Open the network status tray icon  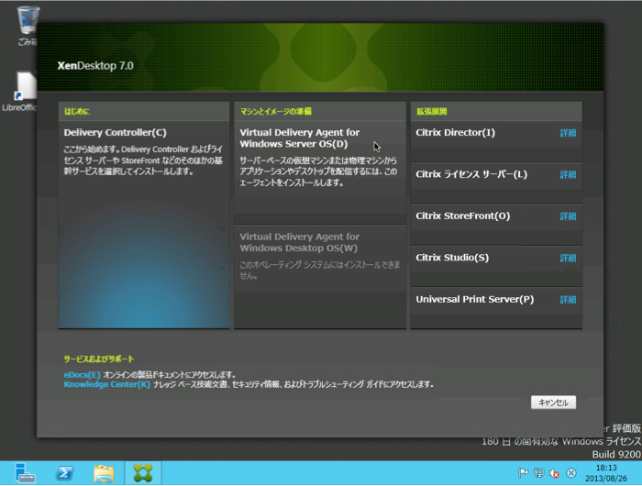pyautogui.click(x=539, y=473)
